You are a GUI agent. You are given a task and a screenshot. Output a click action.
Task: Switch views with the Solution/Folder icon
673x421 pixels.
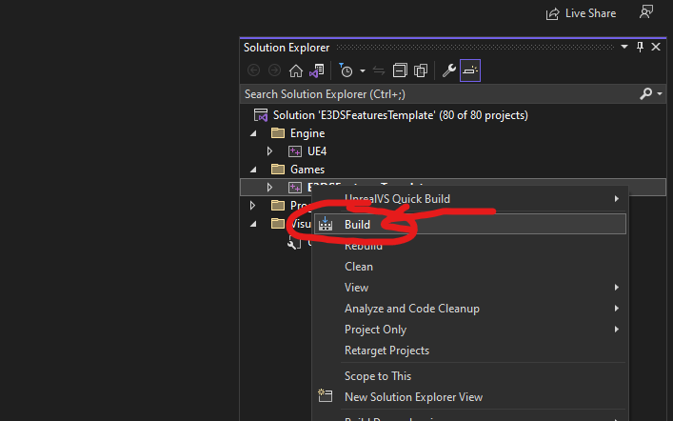pos(317,70)
